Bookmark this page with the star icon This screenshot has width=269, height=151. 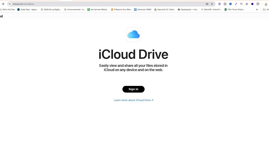212,4
